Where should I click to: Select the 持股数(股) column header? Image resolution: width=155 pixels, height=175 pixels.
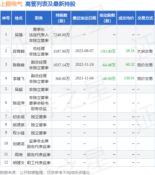pyautogui.click(x=61, y=18)
